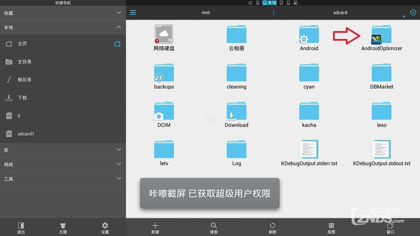Screen dimensions: 420x236
Task: Switch to last remote device tab at top
Action: (x=296, y=3)
